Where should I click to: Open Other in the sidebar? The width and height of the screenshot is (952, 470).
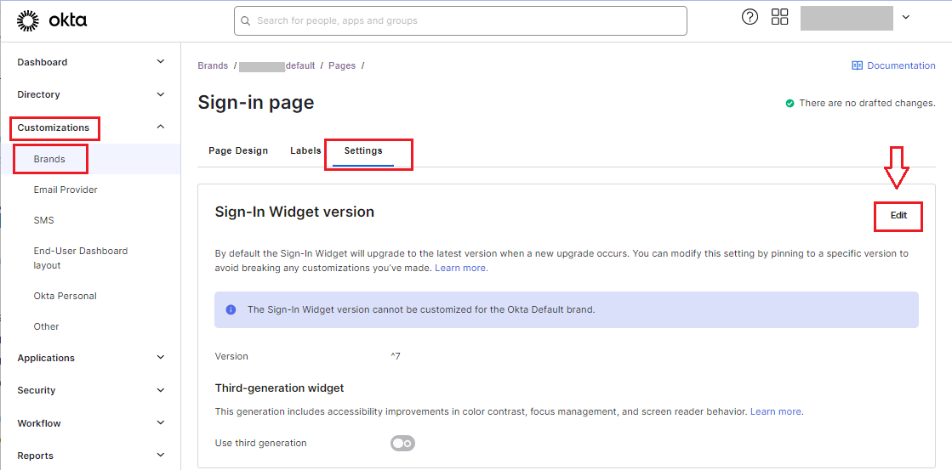pos(46,326)
